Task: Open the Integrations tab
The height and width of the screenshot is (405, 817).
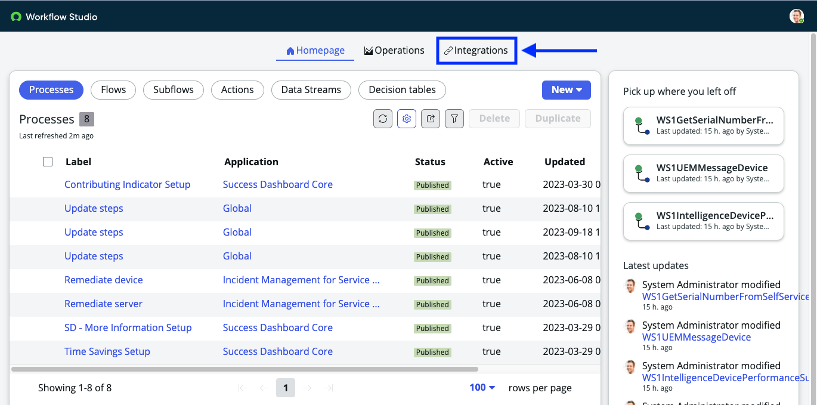Action: (x=476, y=50)
